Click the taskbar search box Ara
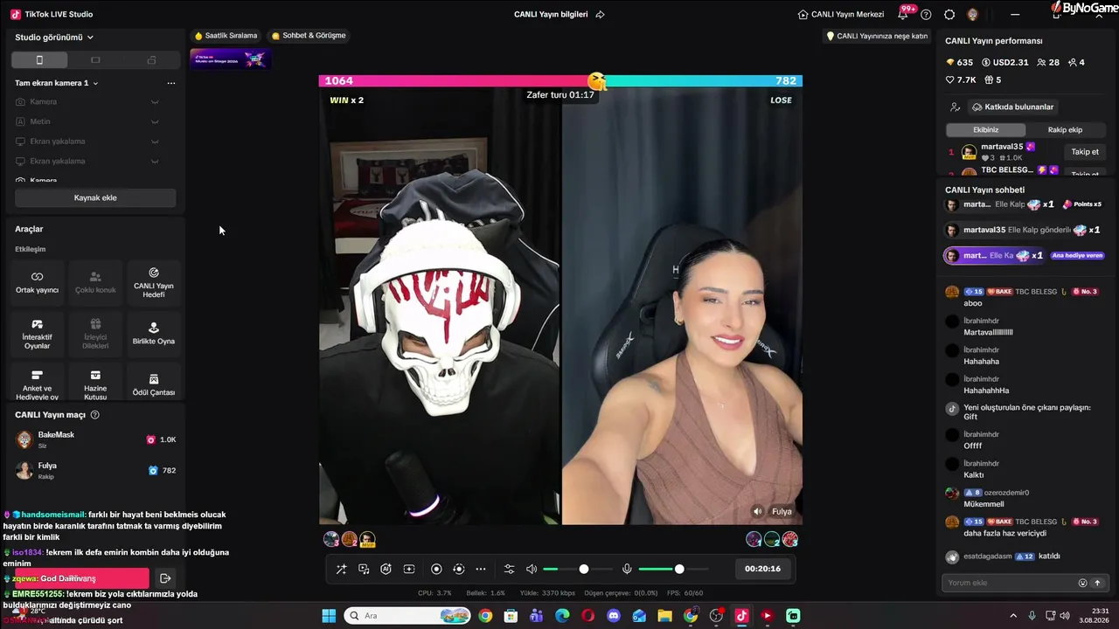Screen dimensions: 1119x629 tap(407, 616)
